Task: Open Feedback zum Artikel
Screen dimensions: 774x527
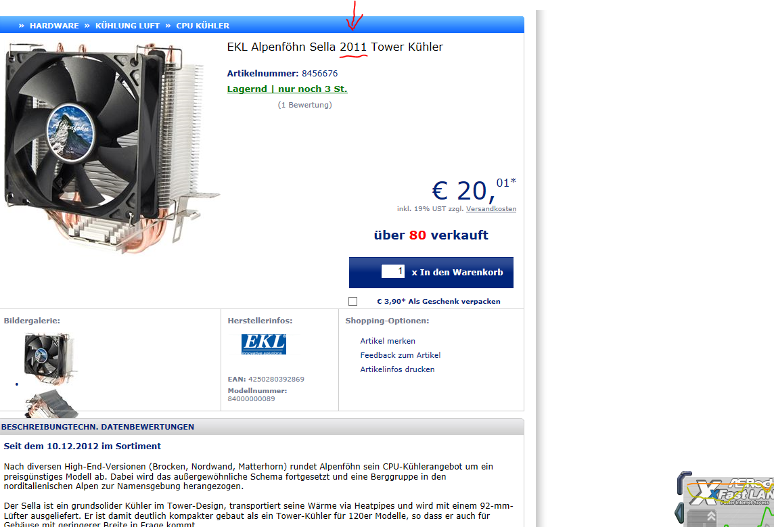Action: click(401, 355)
